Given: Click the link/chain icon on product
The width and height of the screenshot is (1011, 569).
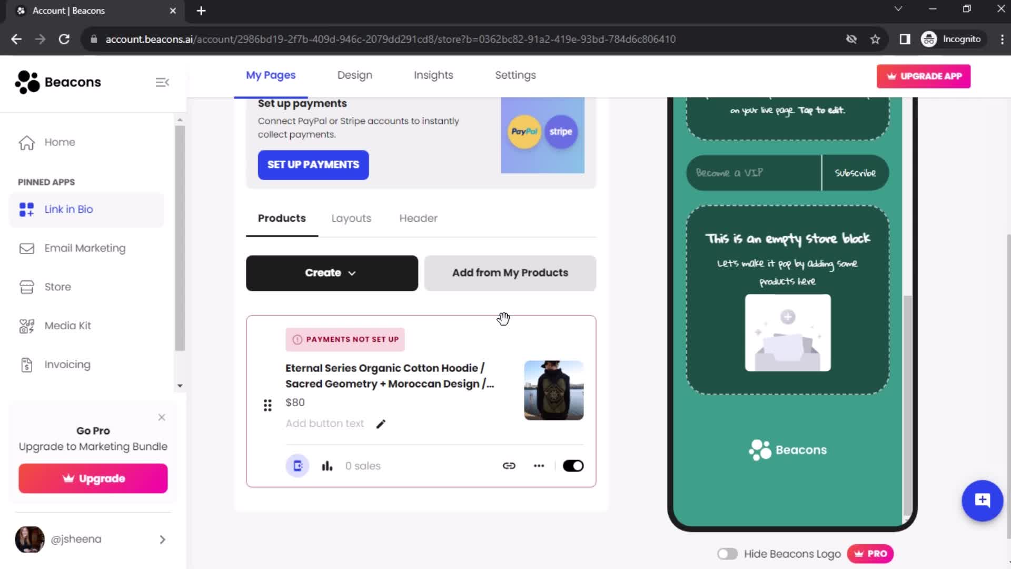Looking at the screenshot, I should 509,466.
